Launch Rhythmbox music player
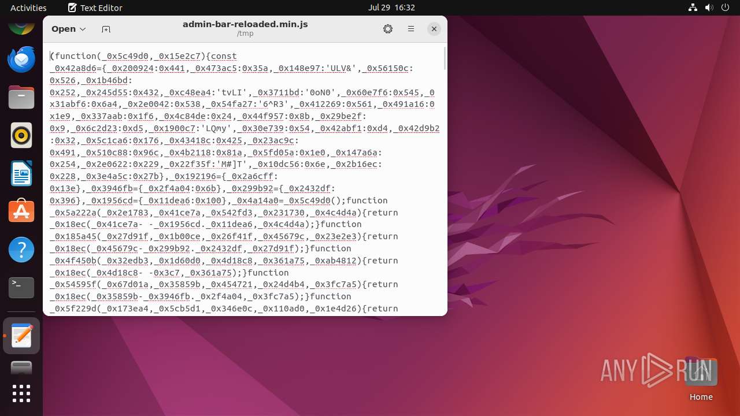This screenshot has width=740, height=416. [x=21, y=135]
